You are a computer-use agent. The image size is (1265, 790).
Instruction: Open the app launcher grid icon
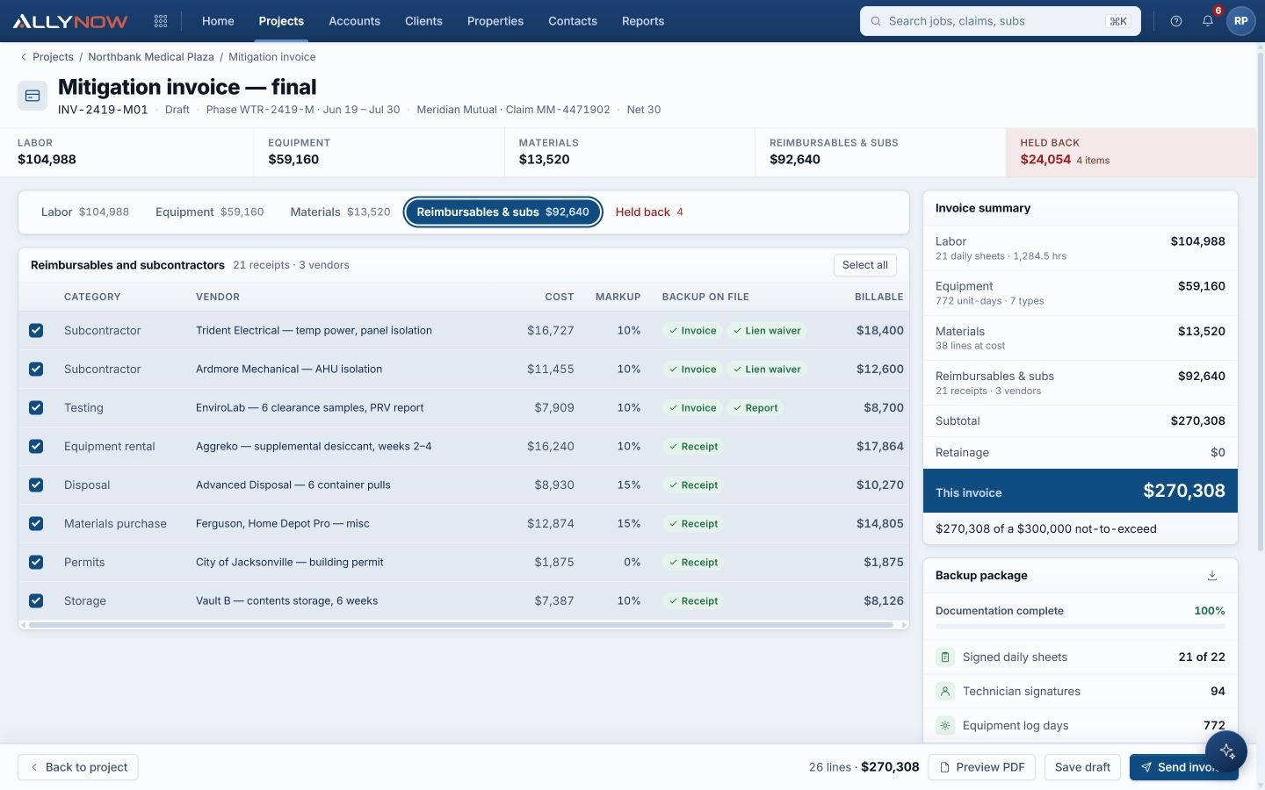[x=161, y=21]
